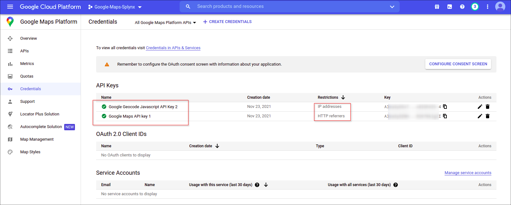The height and width of the screenshot is (205, 511).
Task: Activate Cloud Shell terminal icon
Action: (x=450, y=7)
